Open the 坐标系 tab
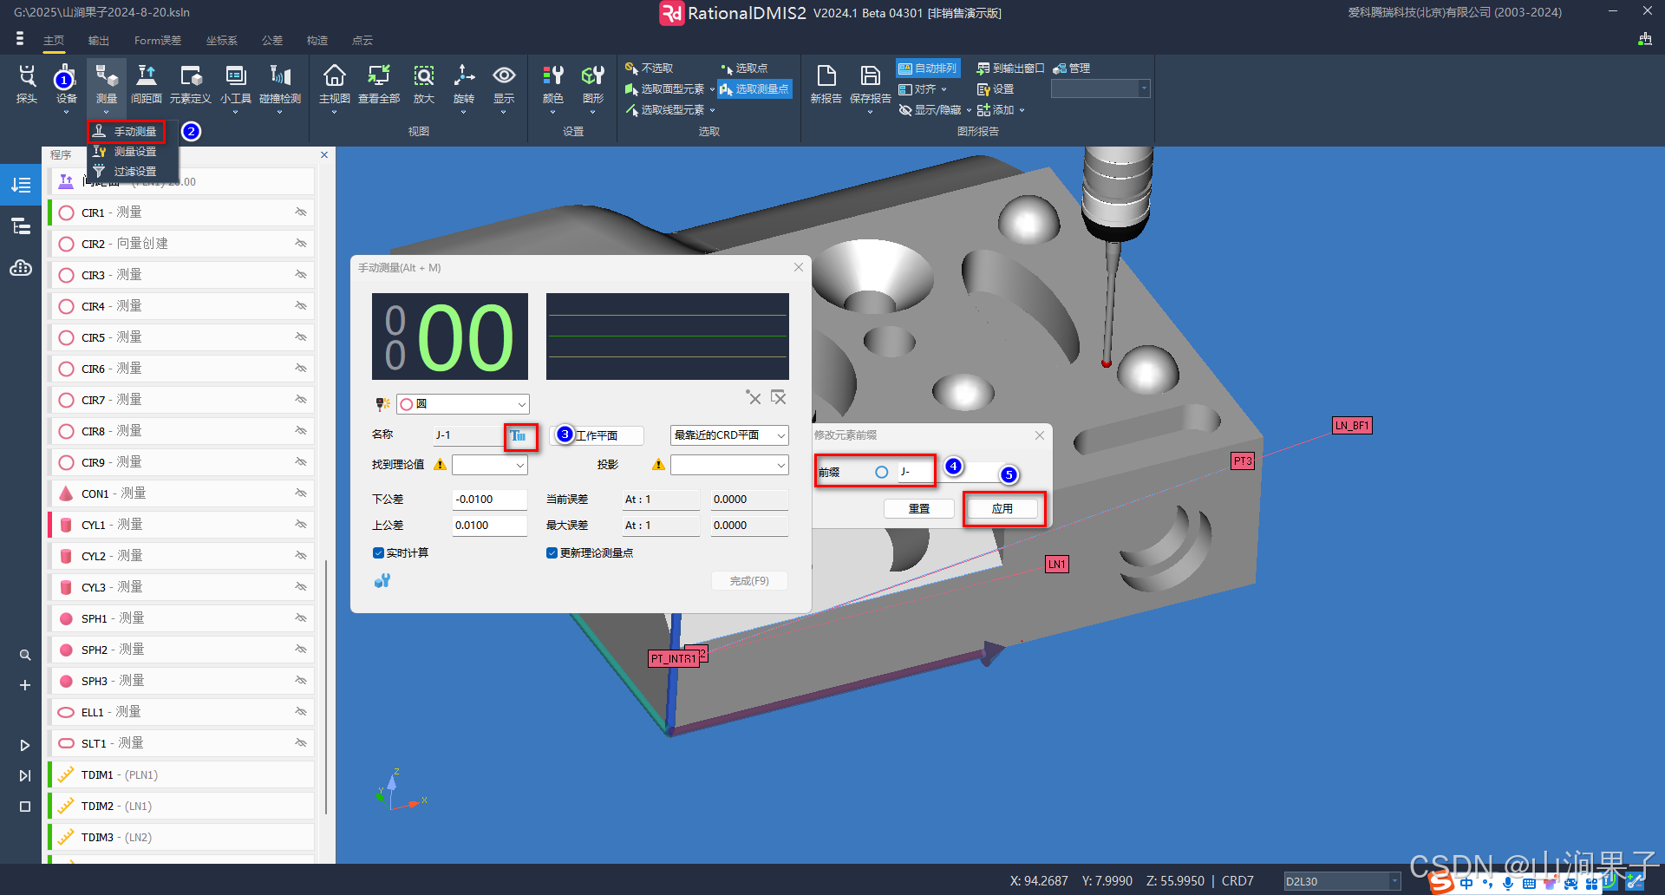Image resolution: width=1665 pixels, height=895 pixels. (x=222, y=41)
